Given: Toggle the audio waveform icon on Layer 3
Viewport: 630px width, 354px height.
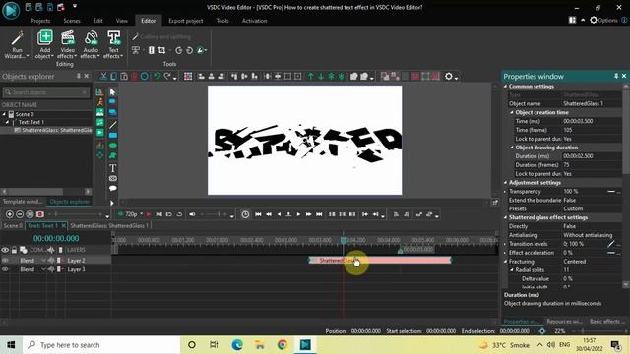Looking at the screenshot, I should [51, 269].
